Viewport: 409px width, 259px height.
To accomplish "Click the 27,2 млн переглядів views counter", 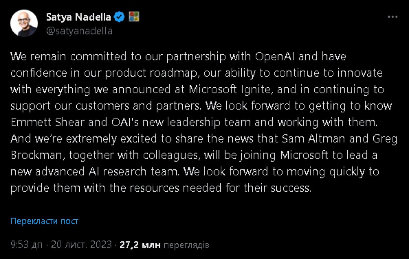I will click(165, 245).
